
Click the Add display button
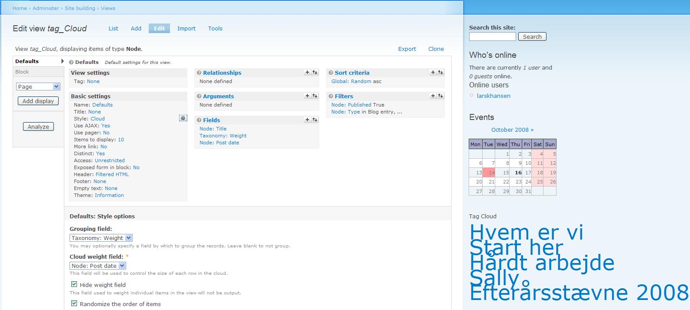pyautogui.click(x=38, y=101)
